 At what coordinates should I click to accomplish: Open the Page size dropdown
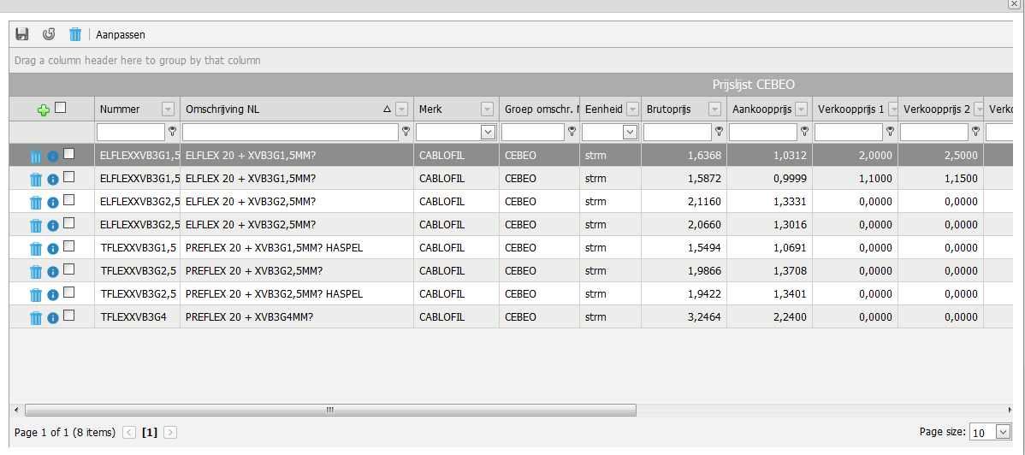1003,432
